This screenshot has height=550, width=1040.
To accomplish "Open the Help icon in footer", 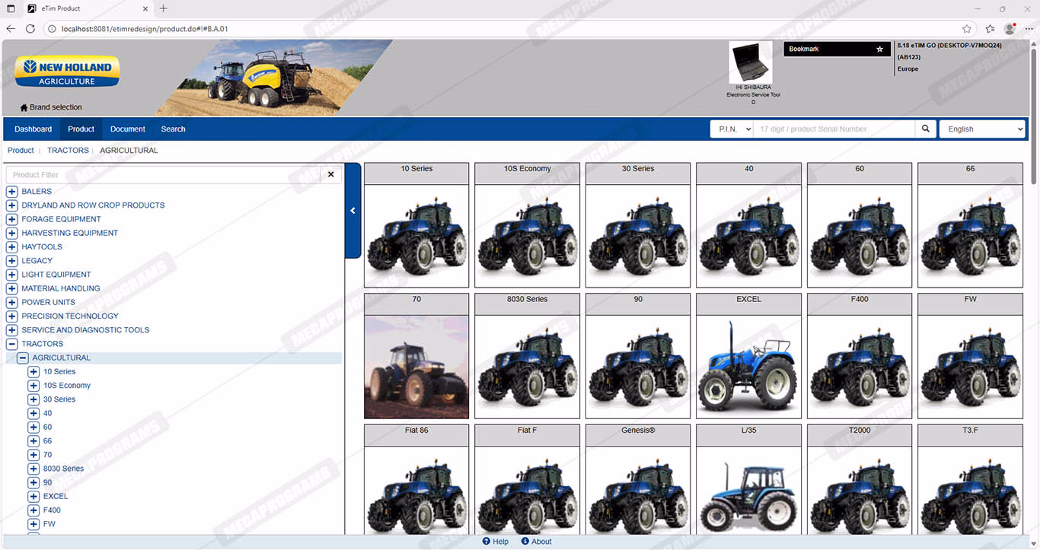I will tap(487, 542).
